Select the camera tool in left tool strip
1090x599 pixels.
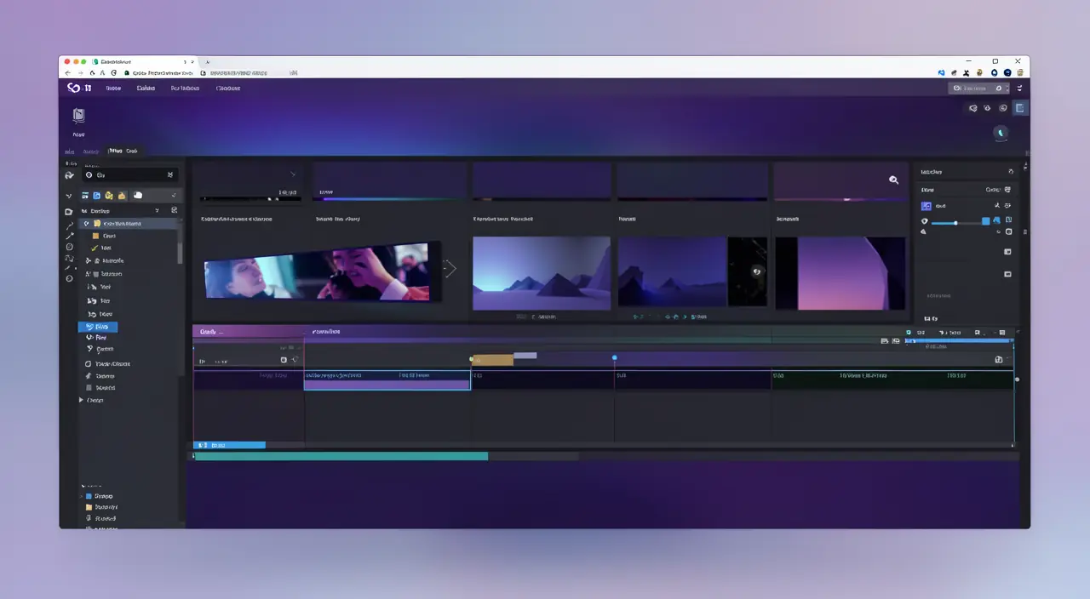click(x=69, y=212)
